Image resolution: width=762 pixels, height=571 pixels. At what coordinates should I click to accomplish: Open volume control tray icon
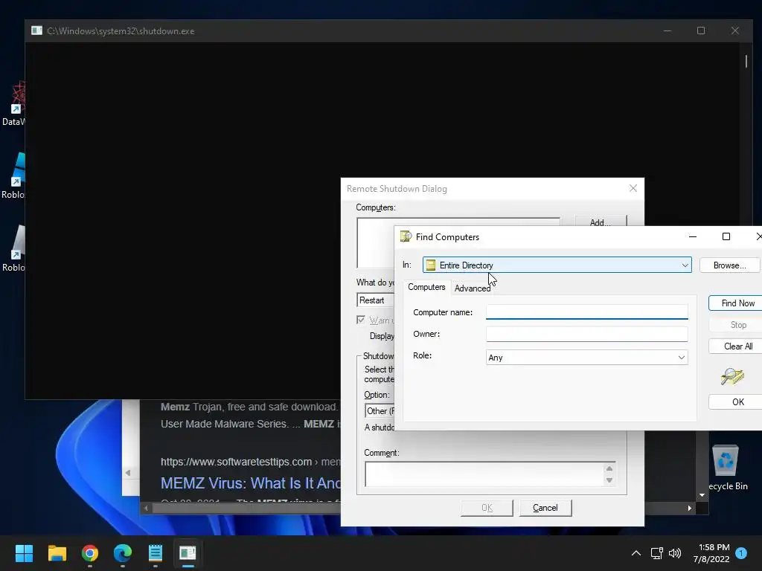675,553
